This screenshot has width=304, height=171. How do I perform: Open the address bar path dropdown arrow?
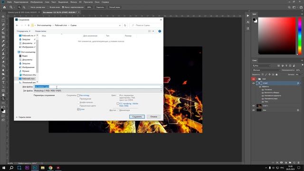(120, 25)
